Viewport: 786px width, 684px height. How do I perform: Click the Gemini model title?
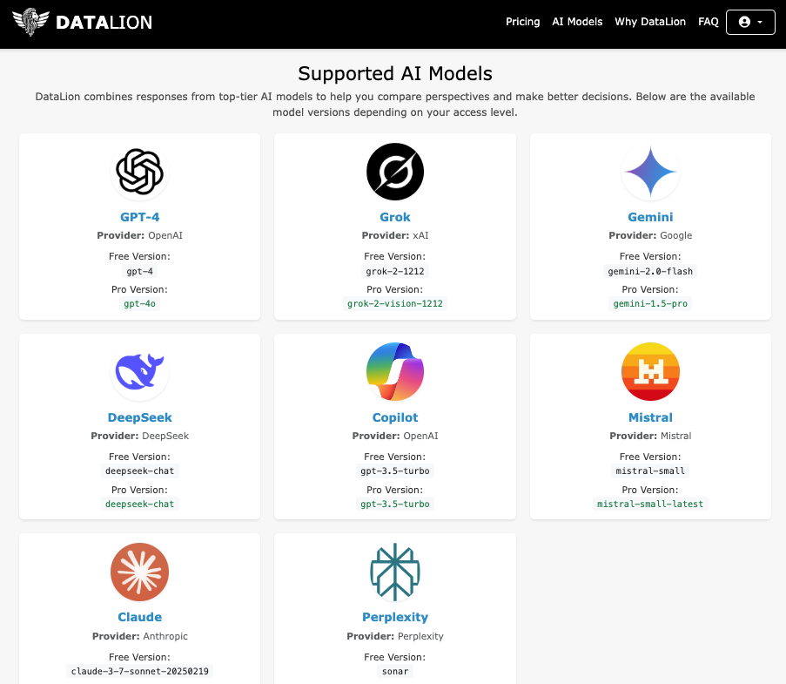(650, 217)
